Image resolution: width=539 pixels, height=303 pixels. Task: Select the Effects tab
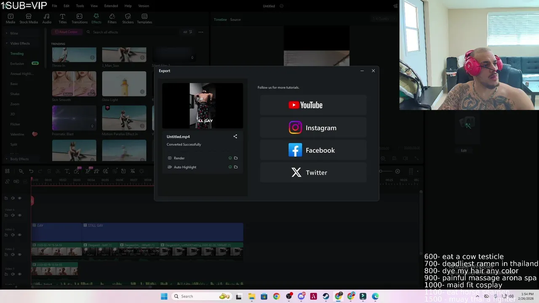(96, 19)
